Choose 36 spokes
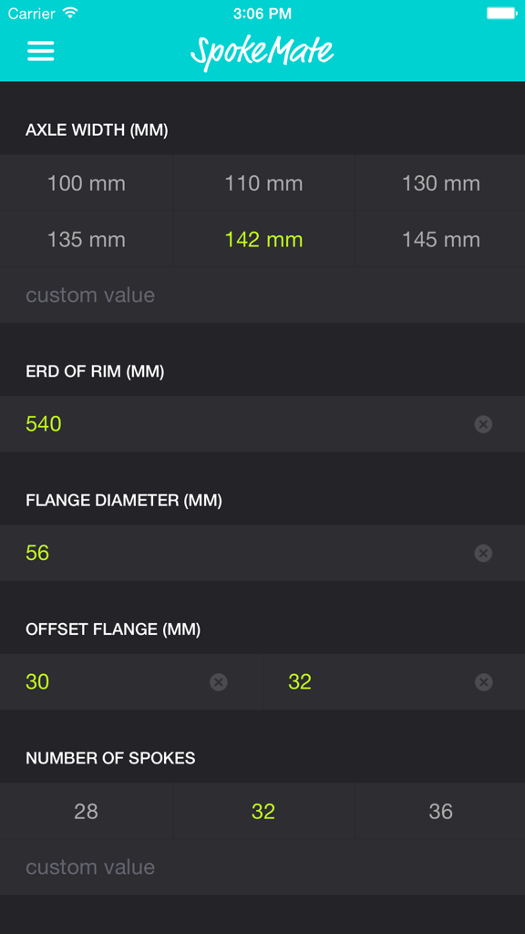 click(439, 811)
